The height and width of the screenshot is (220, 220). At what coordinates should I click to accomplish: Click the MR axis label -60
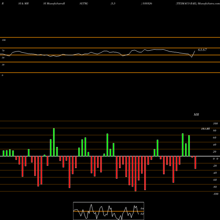click(x=215, y=180)
